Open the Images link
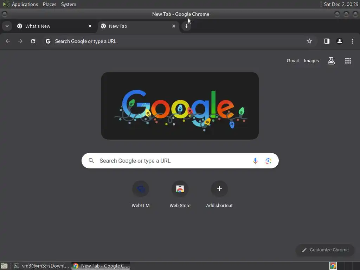This screenshot has height=270, width=360. pyautogui.click(x=311, y=61)
